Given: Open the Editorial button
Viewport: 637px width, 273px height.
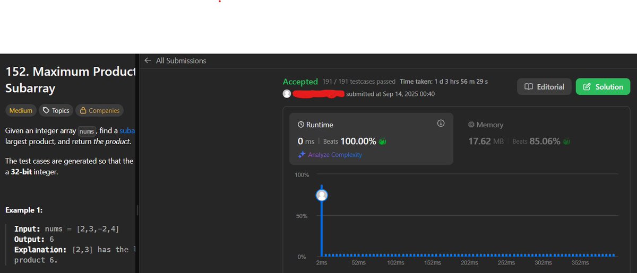Looking at the screenshot, I should [544, 87].
